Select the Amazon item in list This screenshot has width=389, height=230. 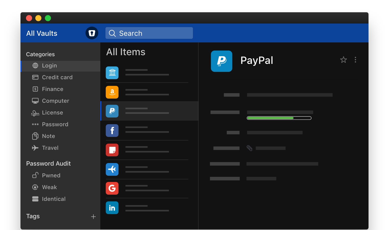coord(147,92)
